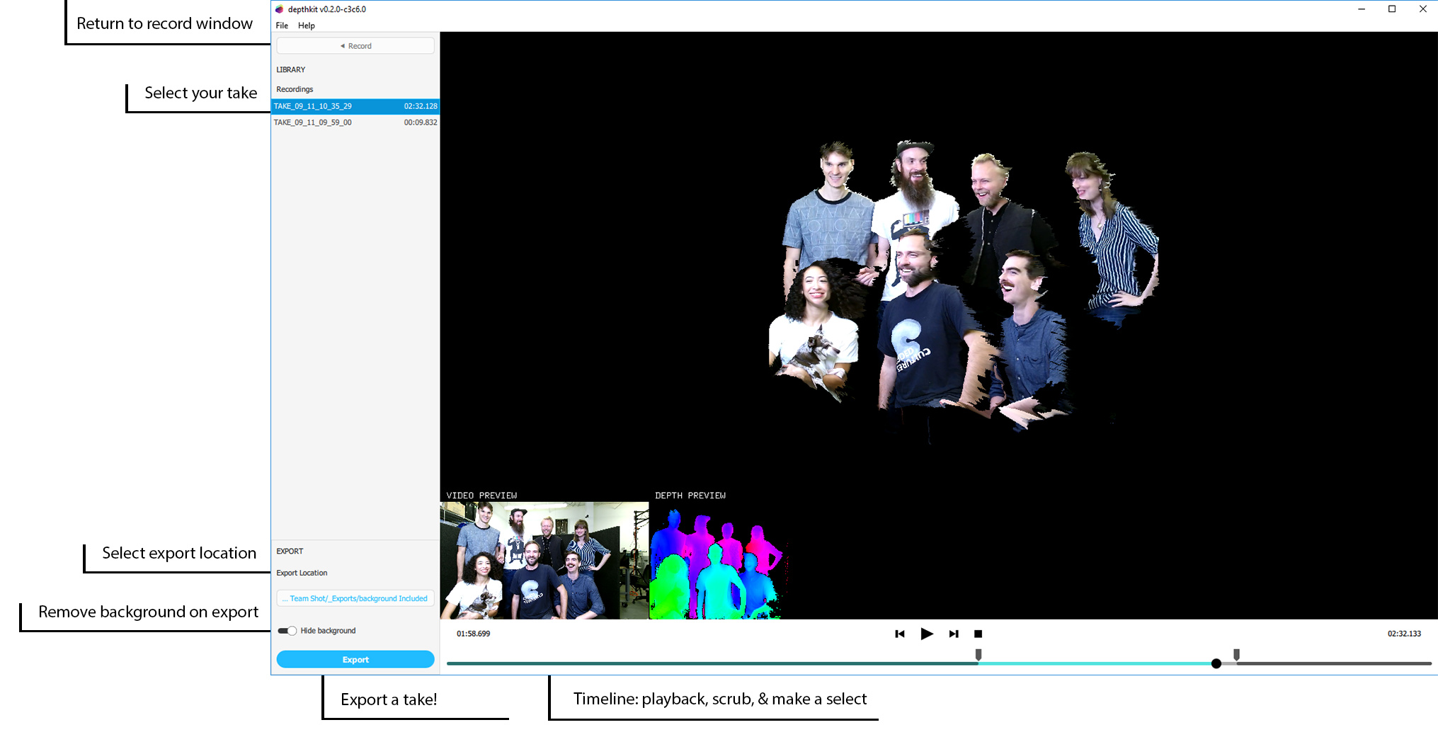
Task: Click the Play button
Action: pos(926,634)
